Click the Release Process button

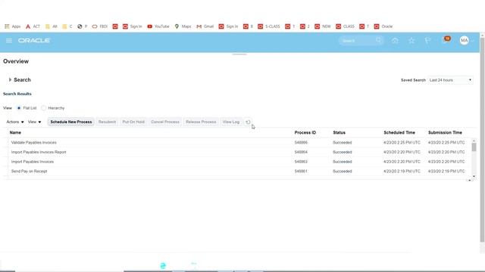201,122
